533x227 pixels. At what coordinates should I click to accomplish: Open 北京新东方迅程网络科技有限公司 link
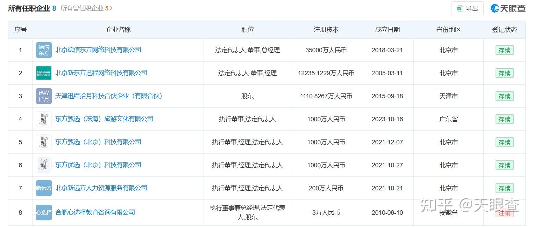pos(101,73)
